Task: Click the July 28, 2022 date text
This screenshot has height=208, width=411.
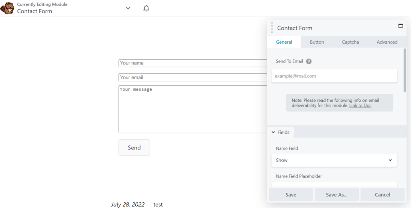Action: [128, 204]
